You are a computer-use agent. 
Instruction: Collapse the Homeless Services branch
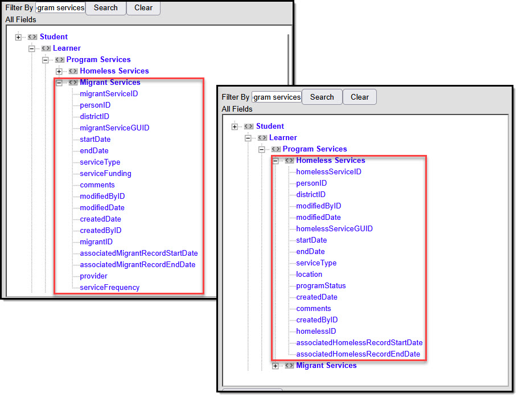tap(276, 160)
